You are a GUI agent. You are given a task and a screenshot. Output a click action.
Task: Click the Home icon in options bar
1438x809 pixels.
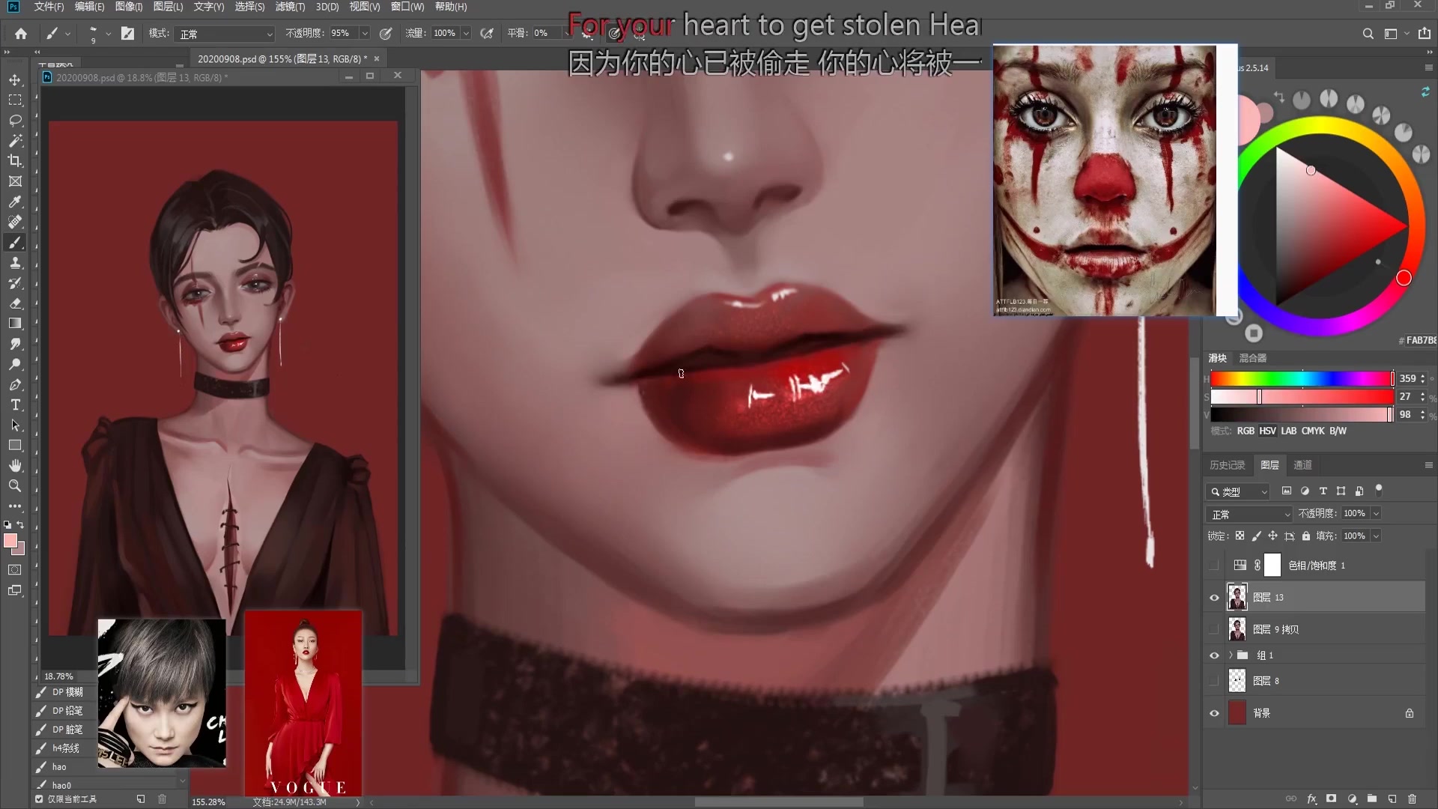coord(21,34)
